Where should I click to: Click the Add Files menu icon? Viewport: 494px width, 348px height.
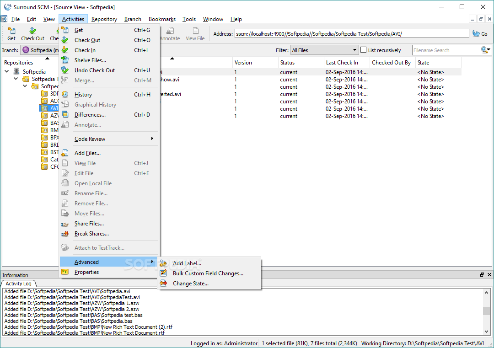click(x=65, y=153)
